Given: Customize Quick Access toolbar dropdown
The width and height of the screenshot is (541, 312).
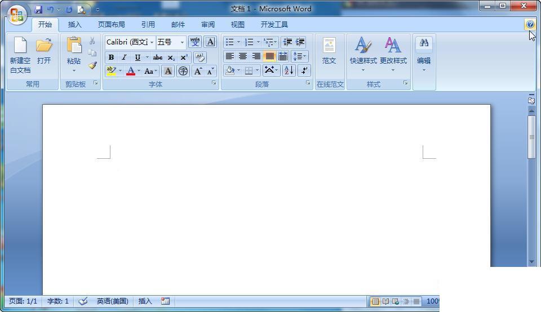Looking at the screenshot, I should (97, 10).
